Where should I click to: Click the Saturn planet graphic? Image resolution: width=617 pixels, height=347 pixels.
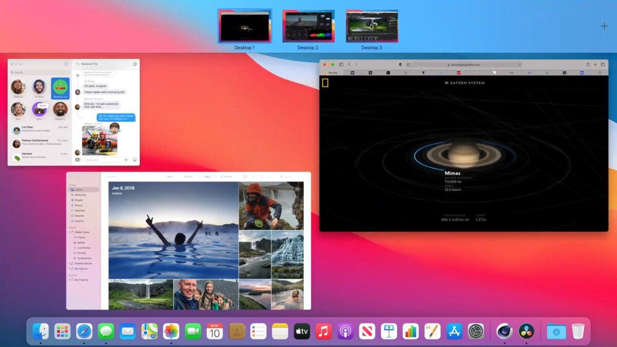464,153
